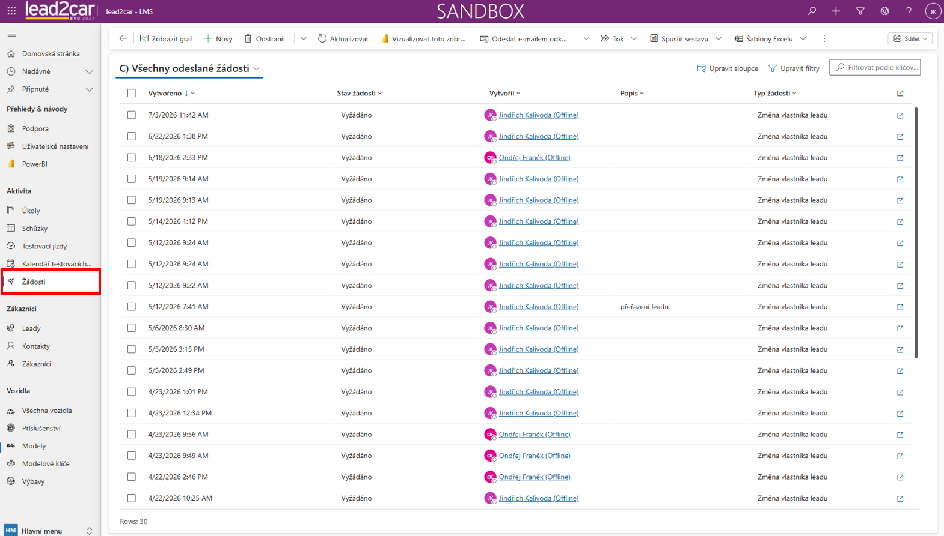This screenshot has height=536, width=944.
Task: Click the search magnifier in the header
Action: pos(812,11)
